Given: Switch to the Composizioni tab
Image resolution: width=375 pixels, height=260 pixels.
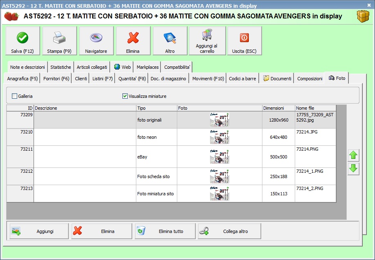Looking at the screenshot, I should [310, 79].
